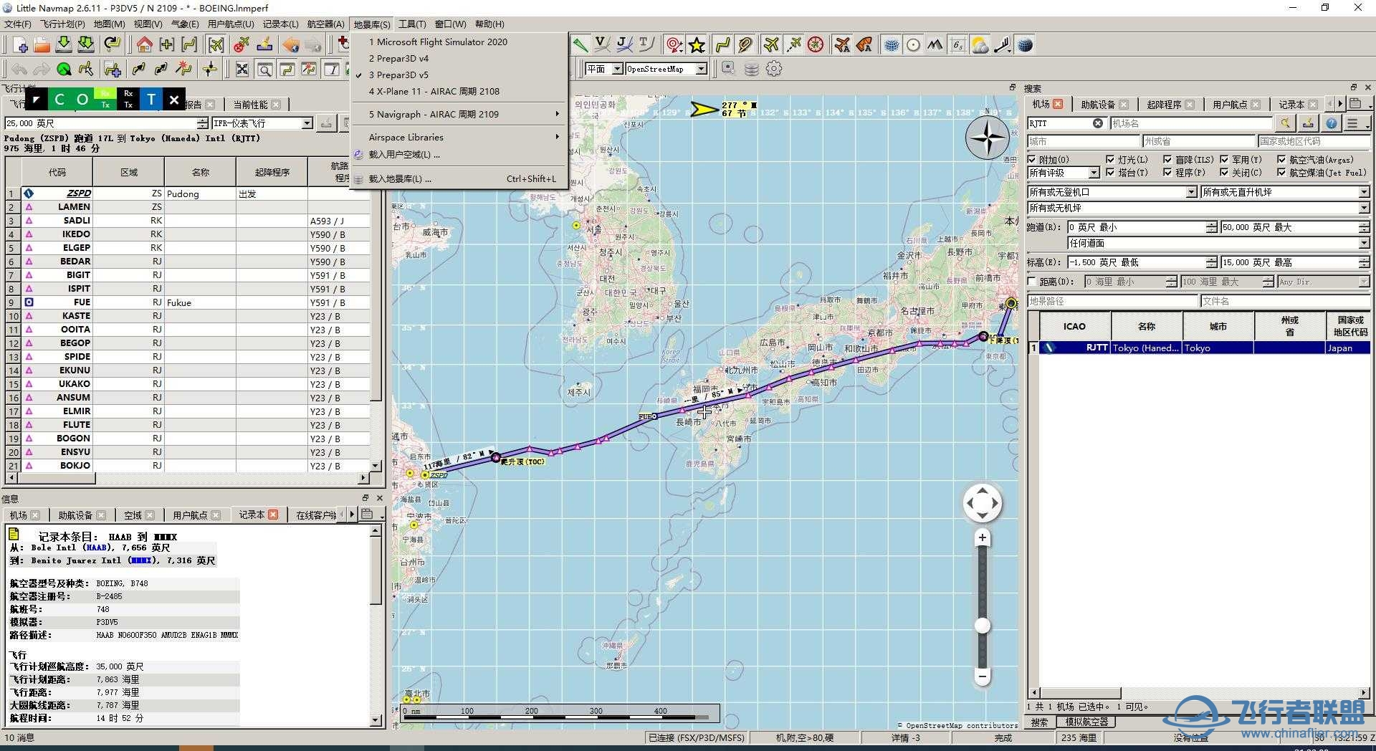The image size is (1376, 751).
Task: Toggle hillshading mountain icon
Action: (x=935, y=45)
